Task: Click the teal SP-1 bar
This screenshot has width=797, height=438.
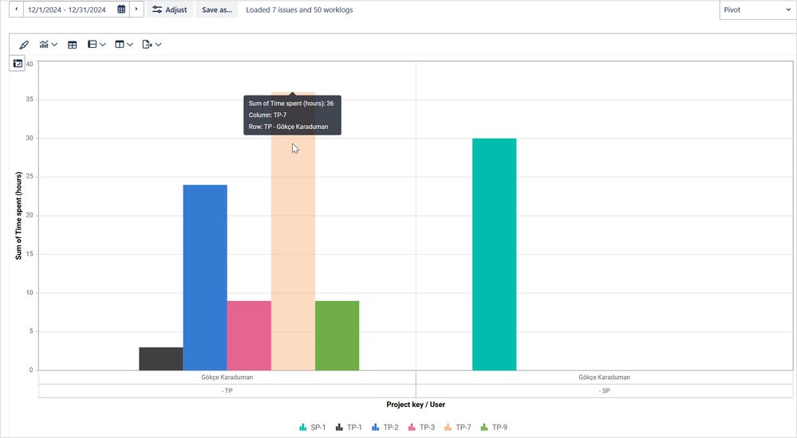Action: click(494, 254)
